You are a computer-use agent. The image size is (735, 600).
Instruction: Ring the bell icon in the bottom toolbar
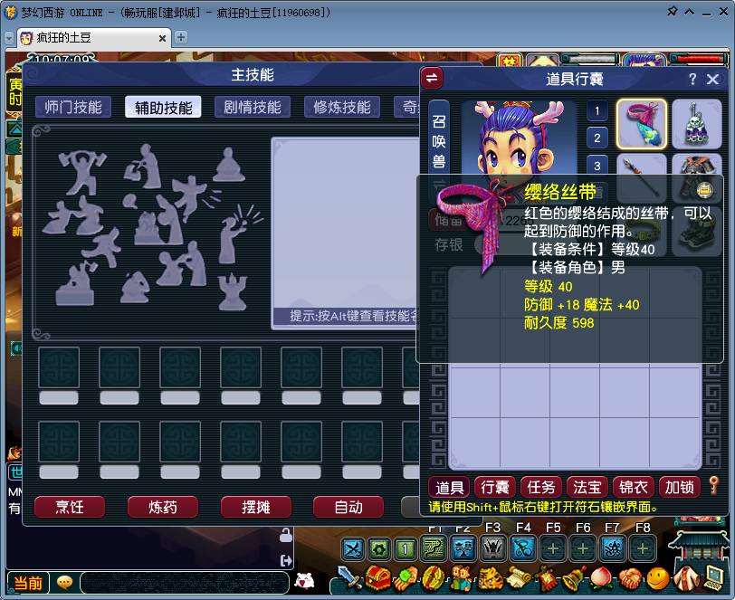click(574, 581)
